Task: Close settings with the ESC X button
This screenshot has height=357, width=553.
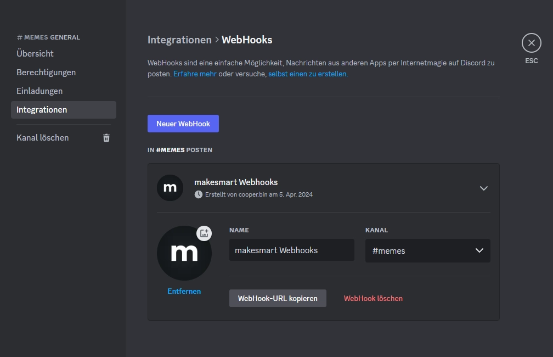Action: pos(531,43)
